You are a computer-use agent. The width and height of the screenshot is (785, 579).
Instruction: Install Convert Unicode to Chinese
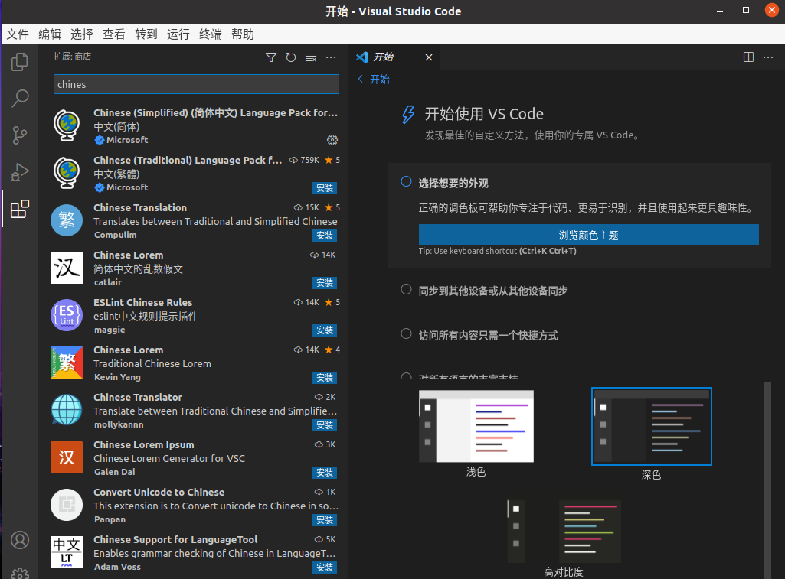[x=325, y=520]
